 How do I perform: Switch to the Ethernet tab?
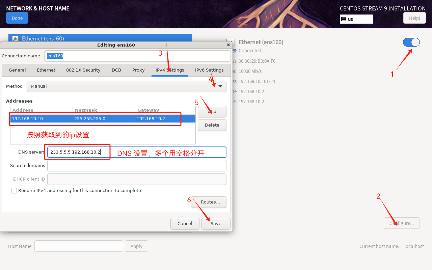(46, 70)
